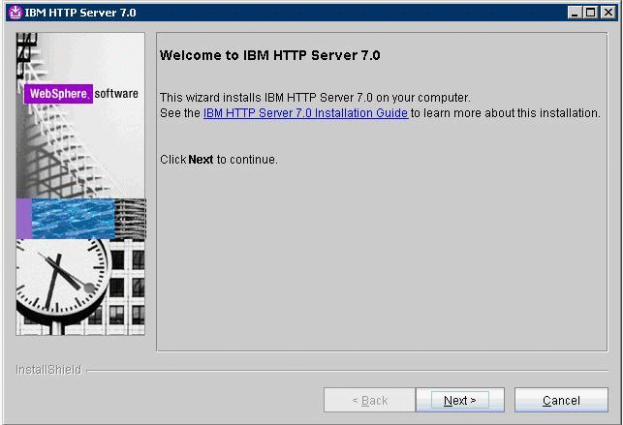This screenshot has height=425, width=623.
Task: Click the window title 'IBM HTTP Server 7.0'
Action: [80, 13]
